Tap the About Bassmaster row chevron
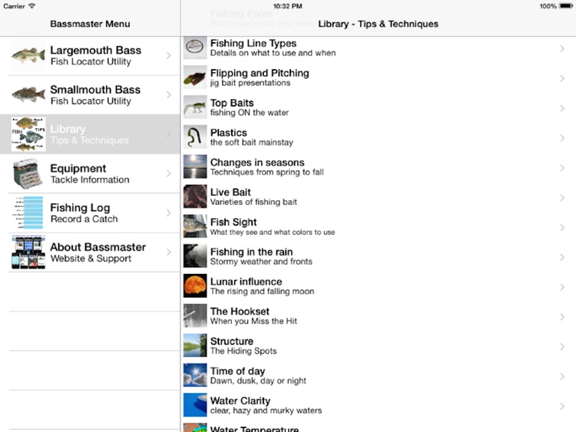The height and width of the screenshot is (432, 576). [x=169, y=252]
